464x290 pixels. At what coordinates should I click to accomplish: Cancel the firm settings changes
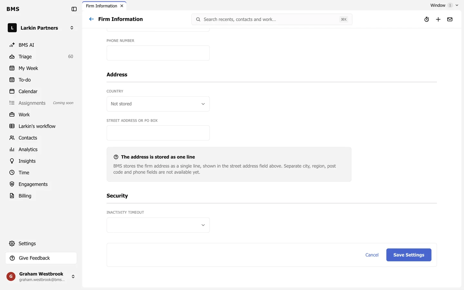coord(372,255)
